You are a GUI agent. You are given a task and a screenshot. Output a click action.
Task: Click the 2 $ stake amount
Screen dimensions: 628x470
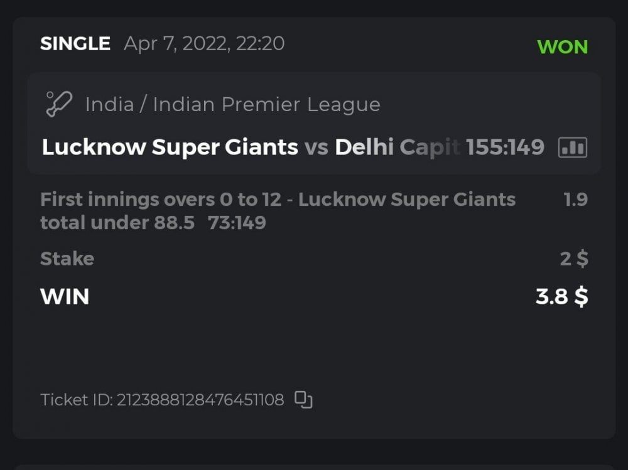pos(574,259)
